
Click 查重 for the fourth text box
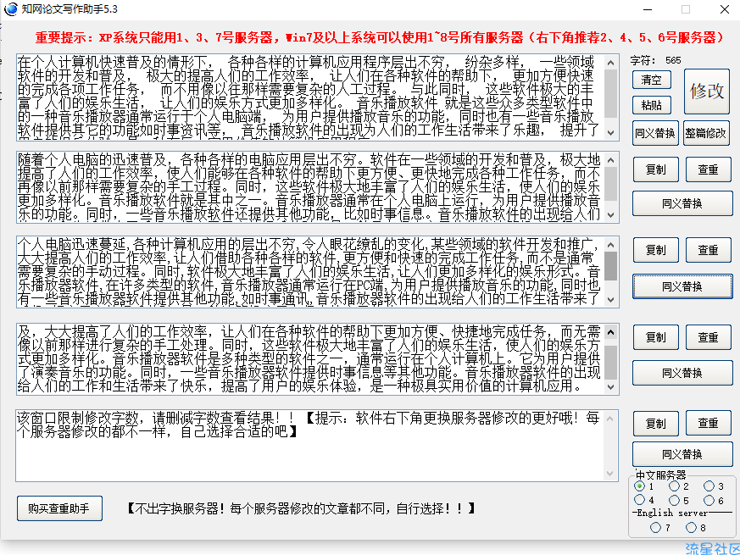[708, 337]
